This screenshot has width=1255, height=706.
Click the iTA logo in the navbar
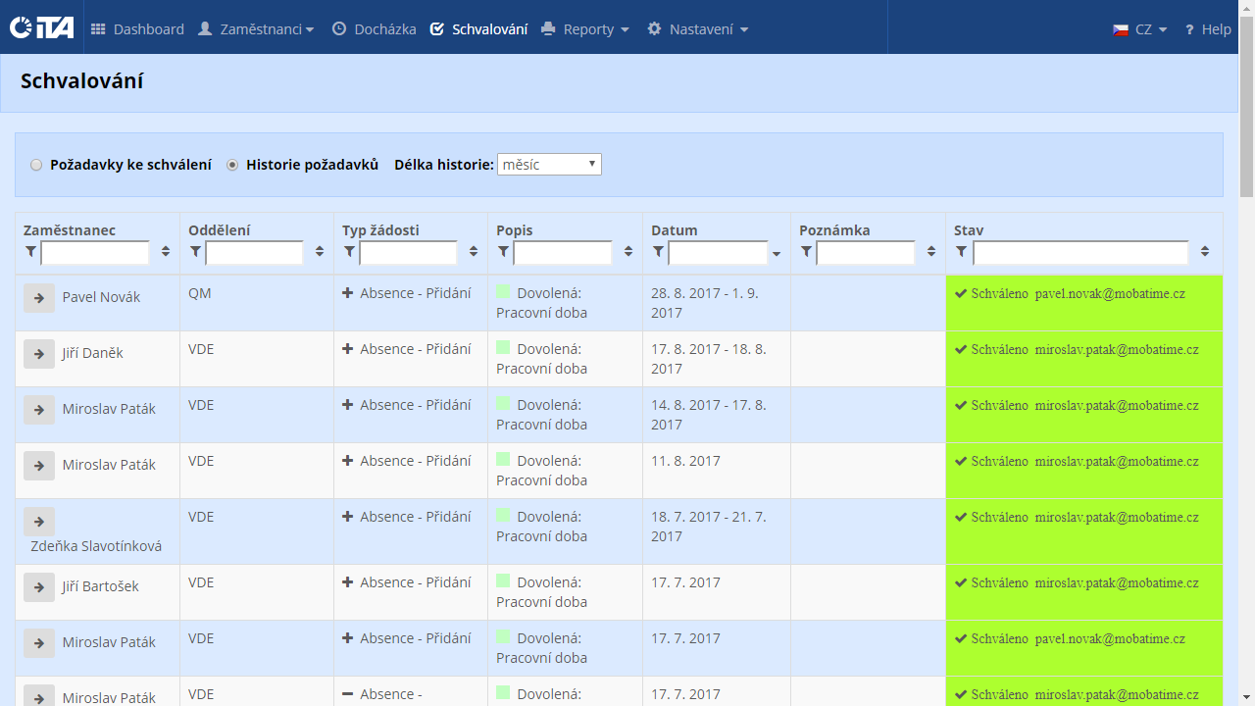[41, 28]
